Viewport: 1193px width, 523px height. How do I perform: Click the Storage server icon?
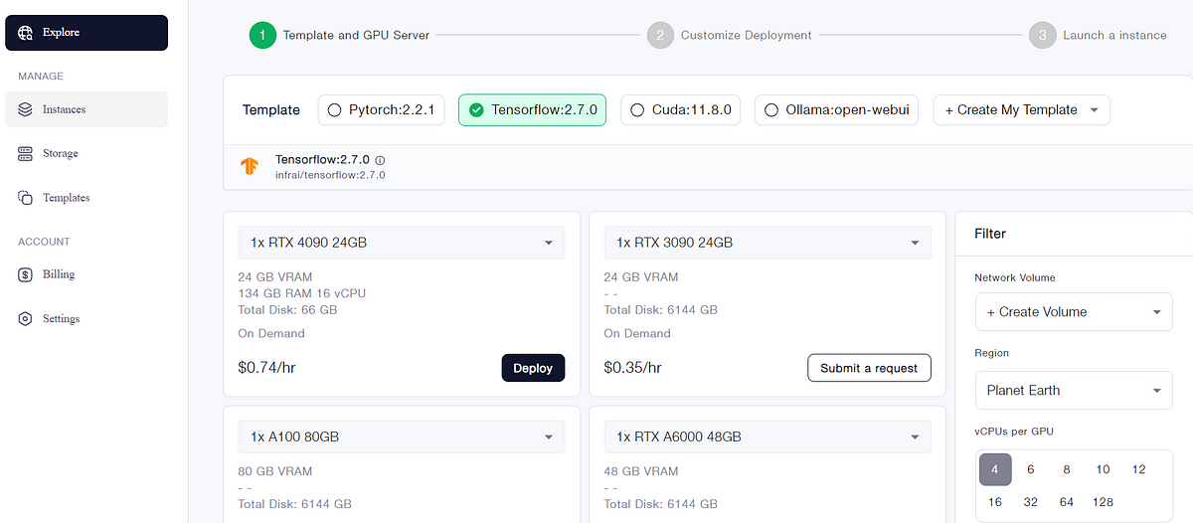[26, 154]
